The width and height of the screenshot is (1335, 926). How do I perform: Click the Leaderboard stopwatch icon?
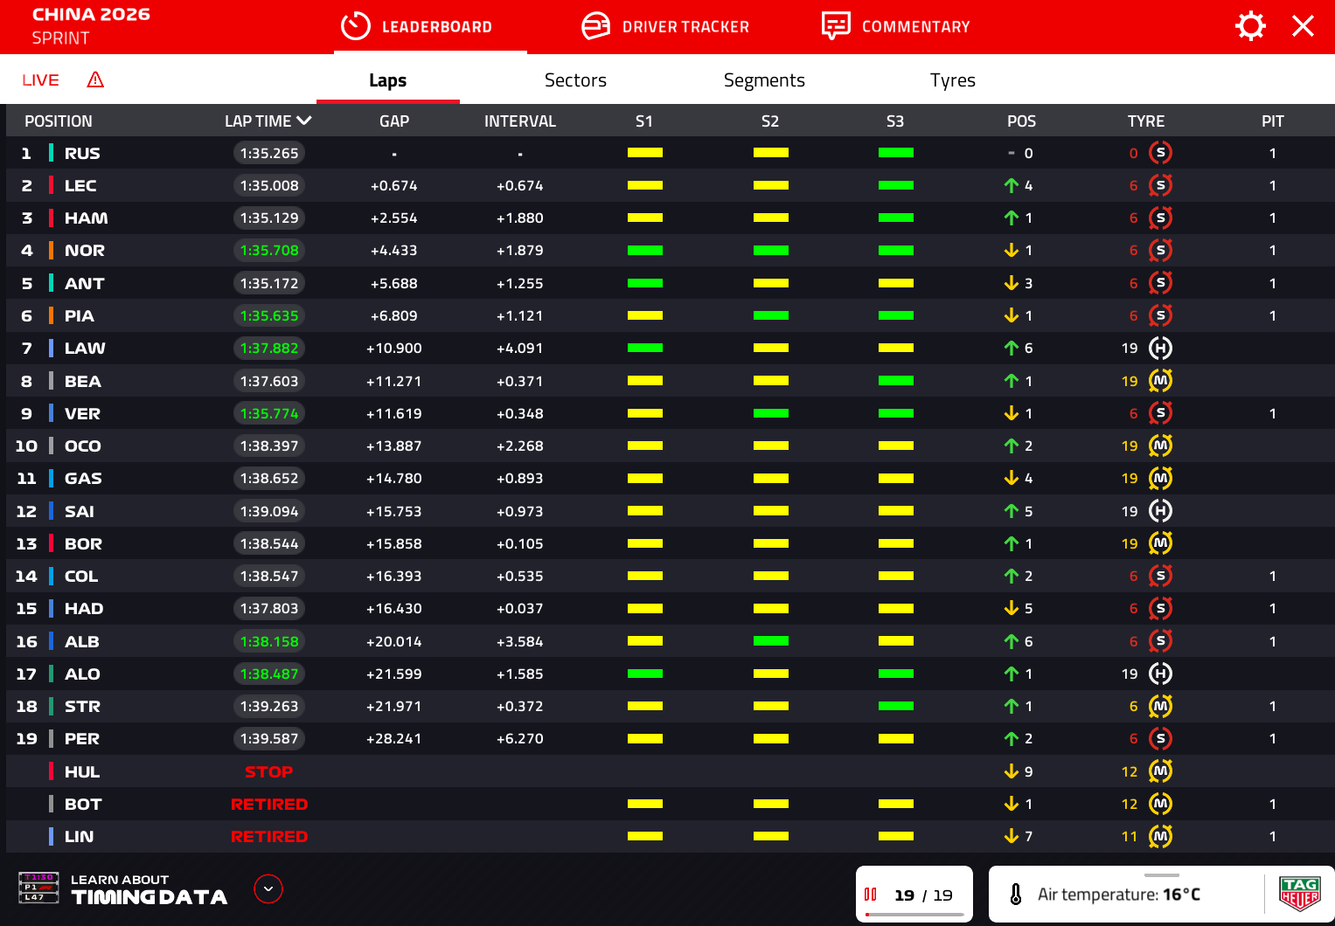click(x=356, y=26)
